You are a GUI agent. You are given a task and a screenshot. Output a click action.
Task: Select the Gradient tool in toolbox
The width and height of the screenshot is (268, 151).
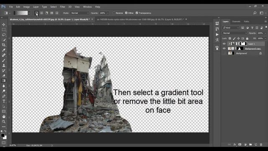pyautogui.click(x=4, y=81)
